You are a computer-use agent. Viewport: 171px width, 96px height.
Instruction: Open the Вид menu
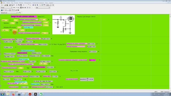click(x=12, y=3)
